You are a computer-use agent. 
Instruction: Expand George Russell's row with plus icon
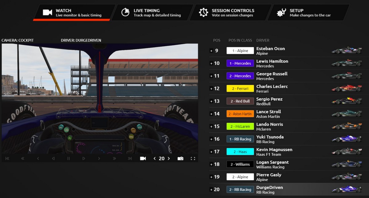click(x=211, y=76)
